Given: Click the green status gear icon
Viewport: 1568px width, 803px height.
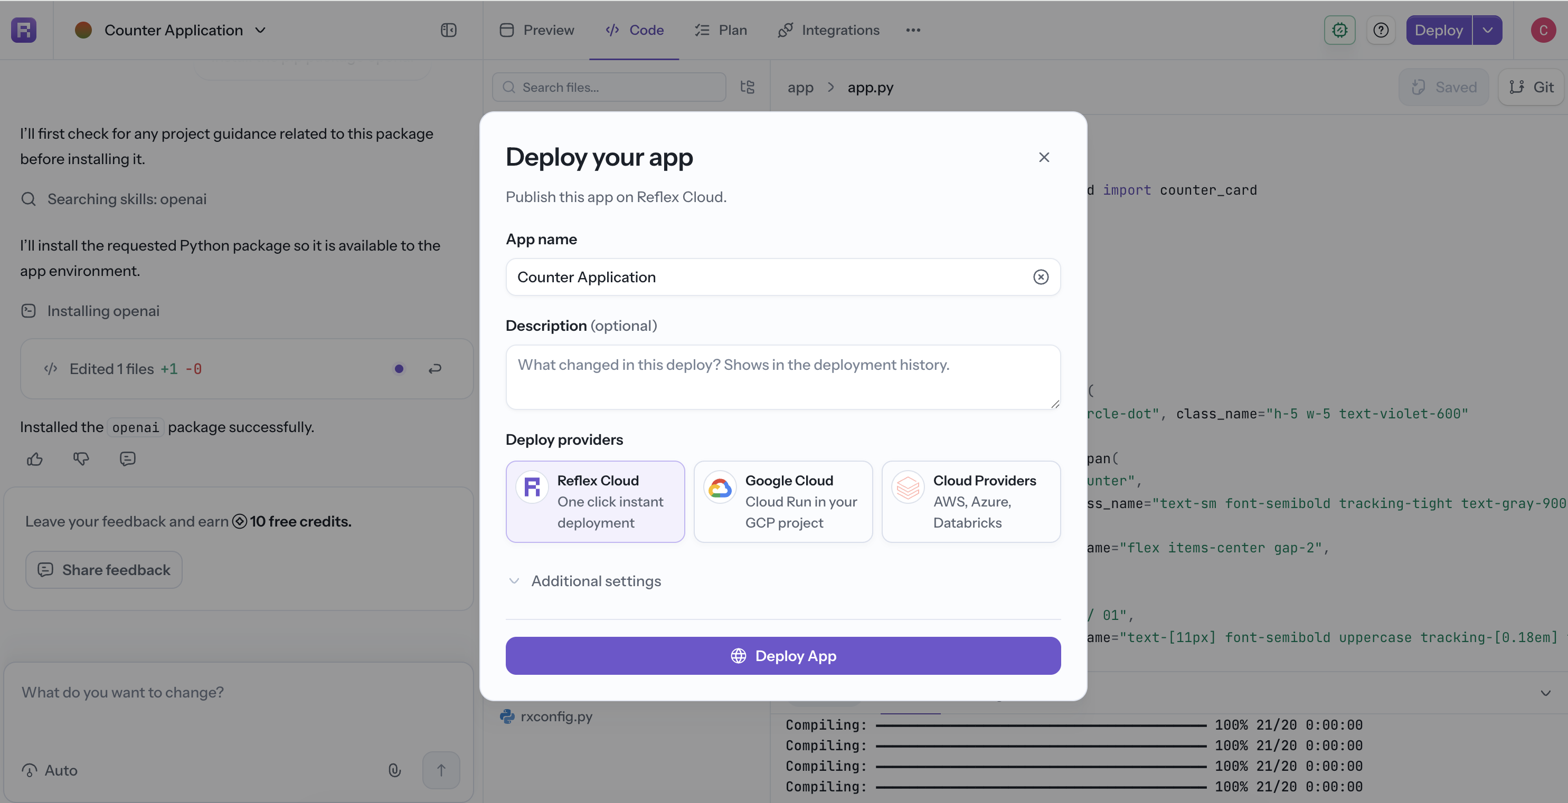Looking at the screenshot, I should coord(1340,30).
